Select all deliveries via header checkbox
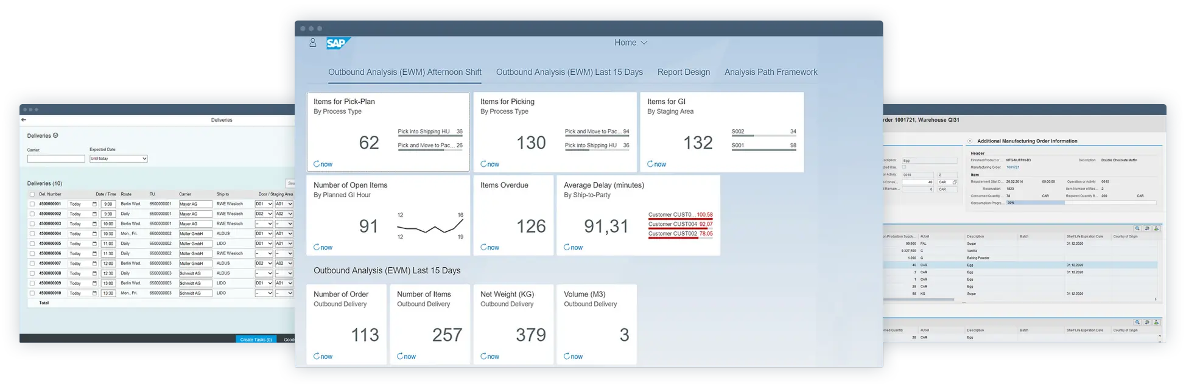This screenshot has width=1186, height=386. [x=32, y=195]
